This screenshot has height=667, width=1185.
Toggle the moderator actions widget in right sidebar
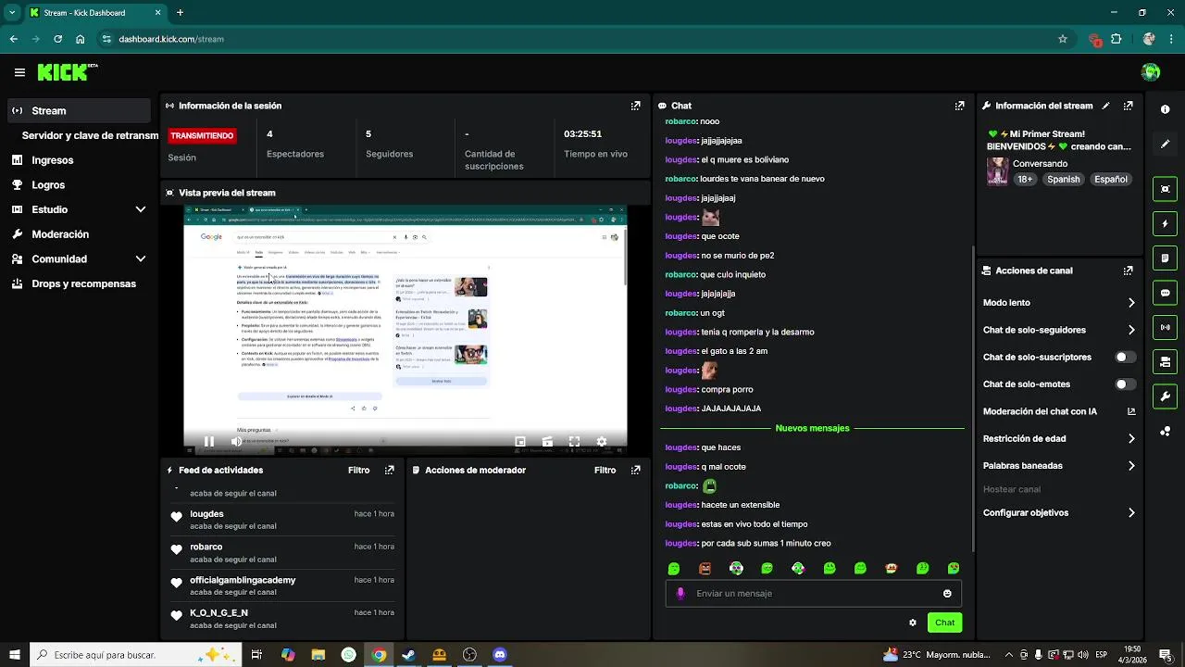(x=1165, y=258)
